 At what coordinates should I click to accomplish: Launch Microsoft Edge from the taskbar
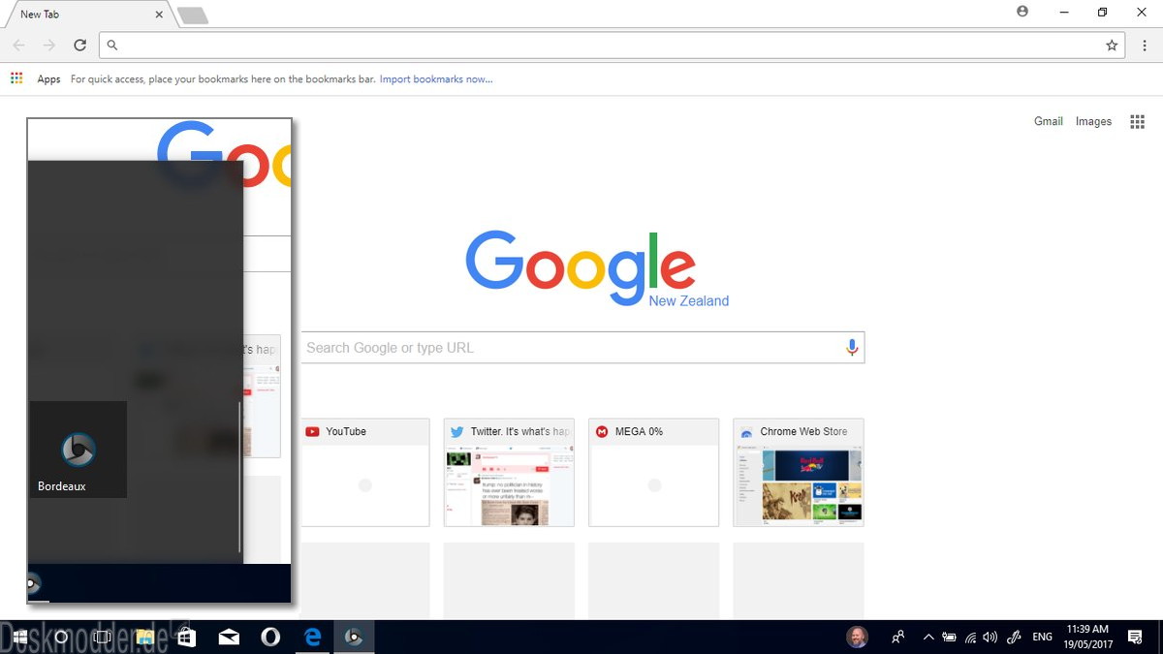[312, 637]
